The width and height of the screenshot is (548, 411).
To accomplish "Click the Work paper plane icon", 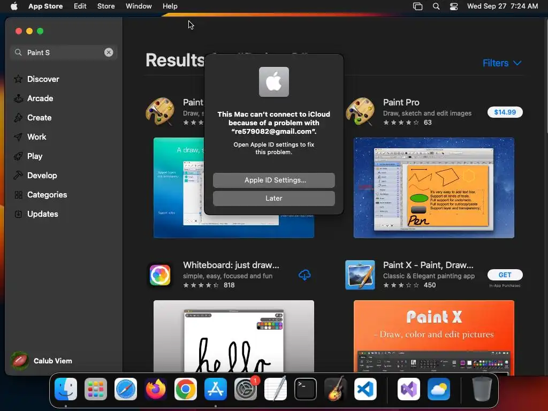I will point(18,136).
